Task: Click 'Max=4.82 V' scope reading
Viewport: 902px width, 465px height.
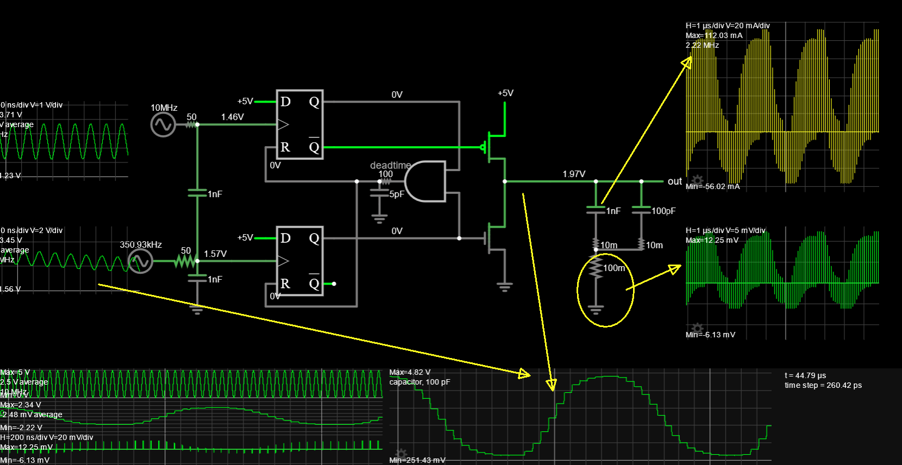Action: click(410, 372)
